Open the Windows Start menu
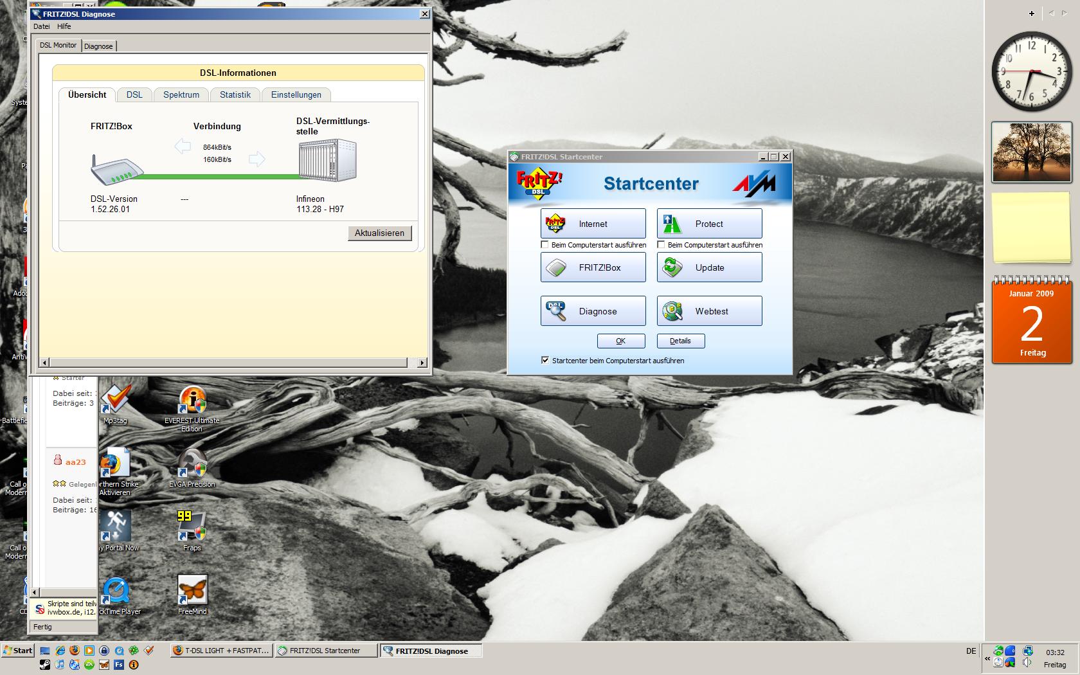 tap(17, 651)
